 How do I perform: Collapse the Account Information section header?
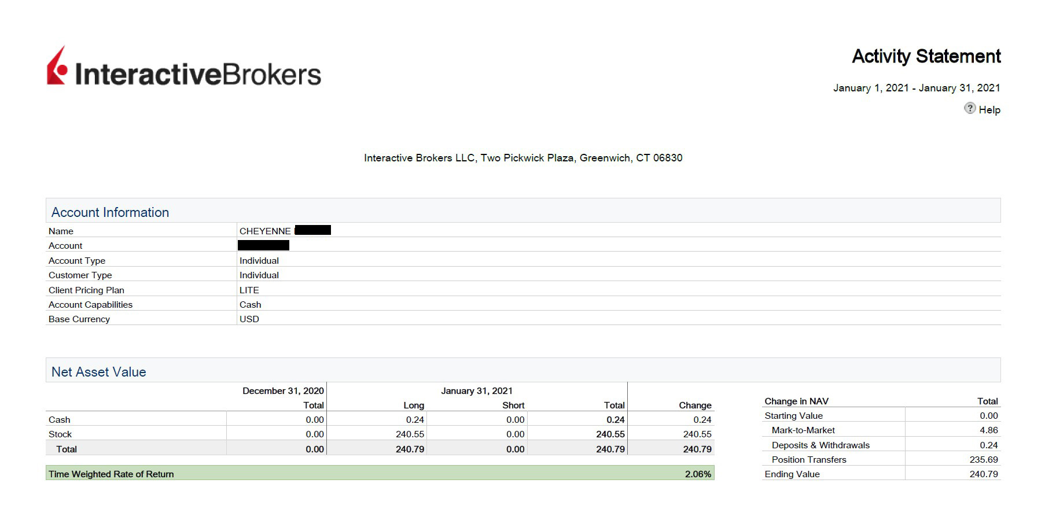[x=110, y=212]
